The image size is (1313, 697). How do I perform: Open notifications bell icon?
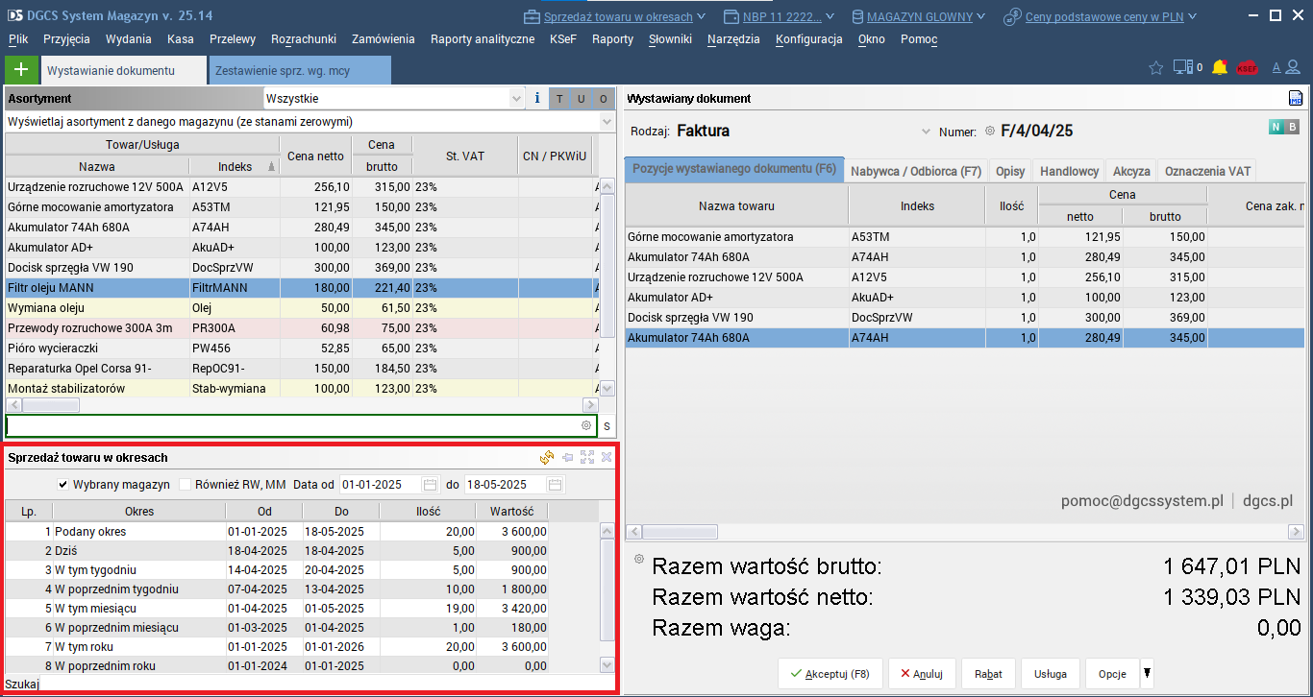click(x=1220, y=68)
